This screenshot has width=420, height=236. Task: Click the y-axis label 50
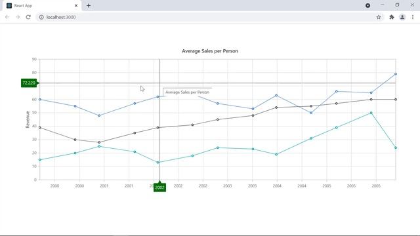tap(34, 113)
